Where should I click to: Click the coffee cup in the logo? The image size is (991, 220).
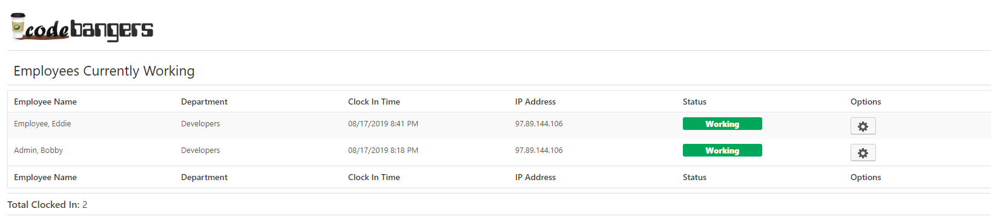pyautogui.click(x=18, y=25)
